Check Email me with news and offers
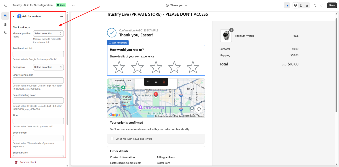This screenshot has height=167, width=339. (x=112, y=139)
